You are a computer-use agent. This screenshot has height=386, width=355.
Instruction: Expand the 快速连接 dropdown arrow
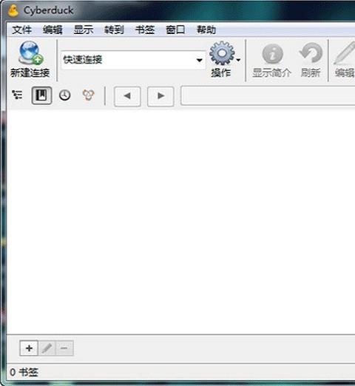click(x=200, y=60)
